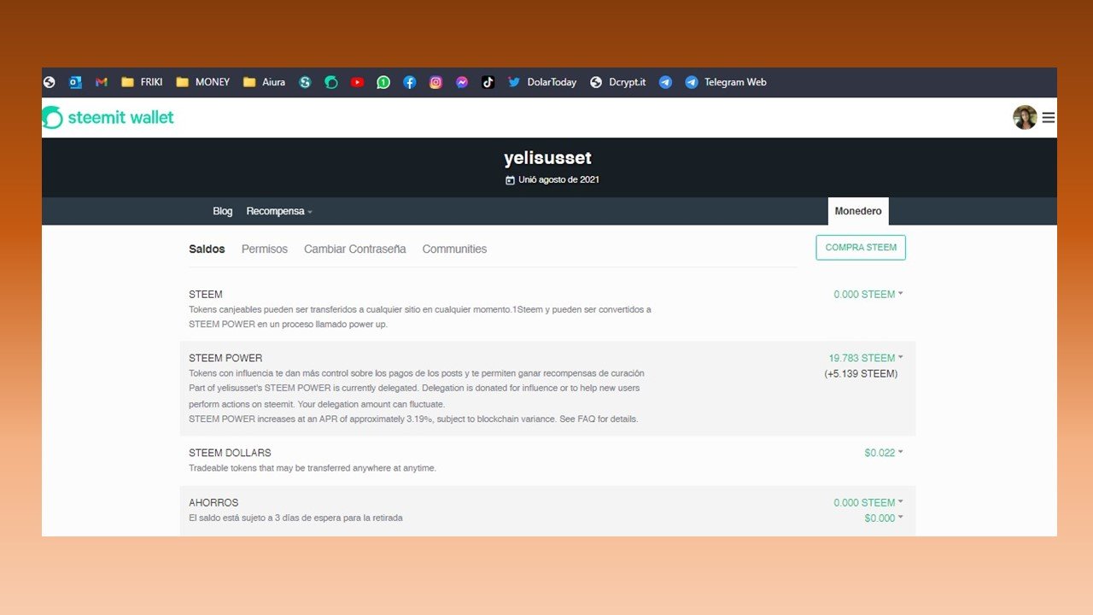Click the calendar icon beside join date

[x=510, y=180]
